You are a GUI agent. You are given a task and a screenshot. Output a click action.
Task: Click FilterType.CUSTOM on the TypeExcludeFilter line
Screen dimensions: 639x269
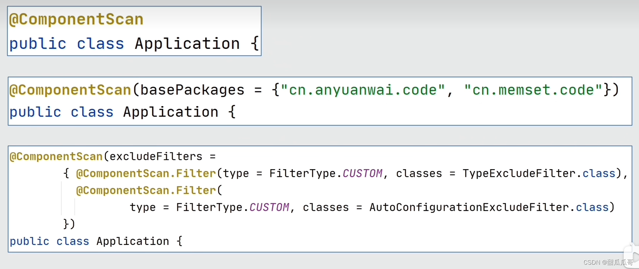pos(326,174)
